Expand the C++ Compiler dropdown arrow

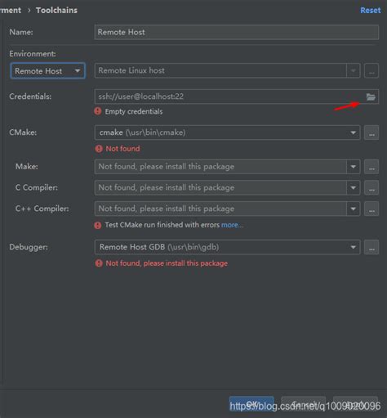coord(354,209)
